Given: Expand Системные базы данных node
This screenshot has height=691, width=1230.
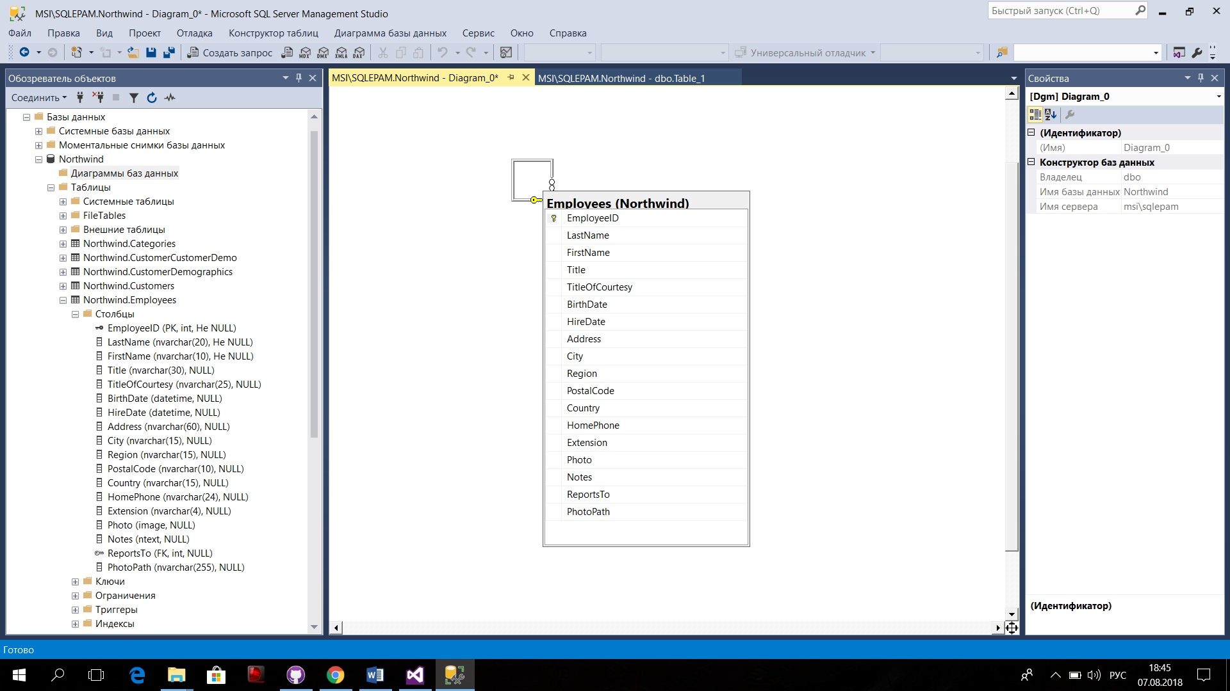Looking at the screenshot, I should (38, 131).
